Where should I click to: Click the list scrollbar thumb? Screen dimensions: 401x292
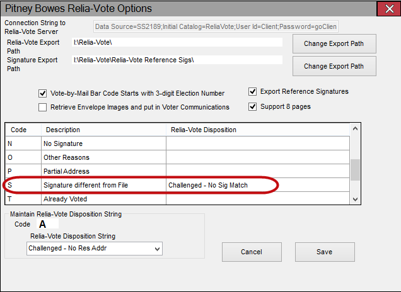[355, 170]
